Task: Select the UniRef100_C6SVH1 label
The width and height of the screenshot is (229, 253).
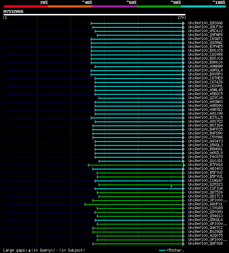Action: pos(205,86)
